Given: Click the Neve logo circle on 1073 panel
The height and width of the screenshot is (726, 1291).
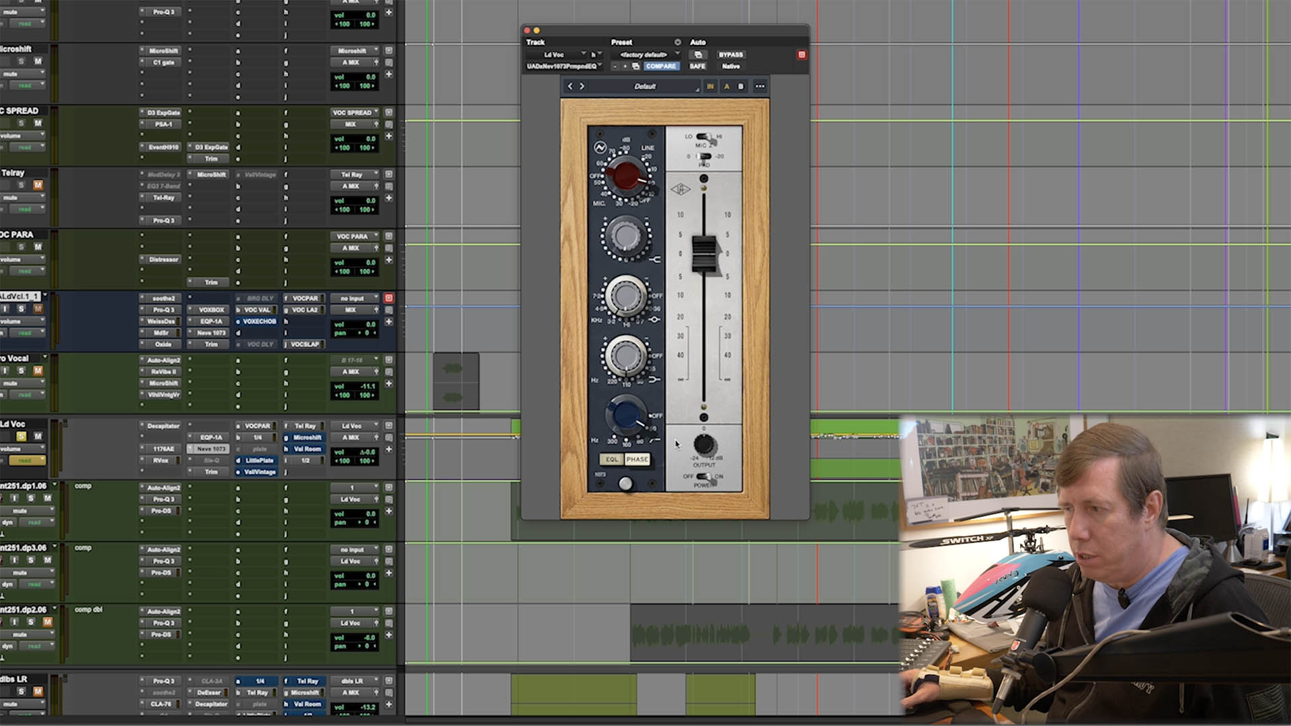Looking at the screenshot, I should pos(600,148).
